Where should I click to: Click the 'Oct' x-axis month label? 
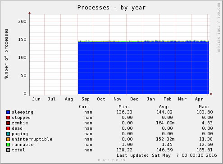101,99
